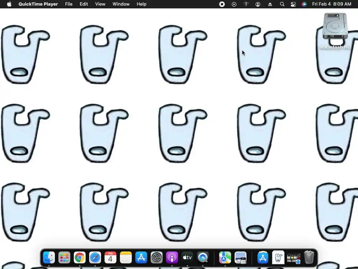Open Launchpad from the Dock
The image size is (358, 269).
[x=64, y=257]
